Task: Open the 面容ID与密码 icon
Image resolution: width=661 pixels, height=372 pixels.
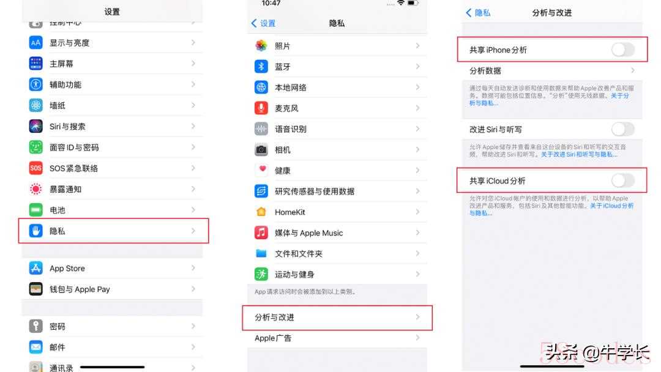Action: (x=36, y=147)
